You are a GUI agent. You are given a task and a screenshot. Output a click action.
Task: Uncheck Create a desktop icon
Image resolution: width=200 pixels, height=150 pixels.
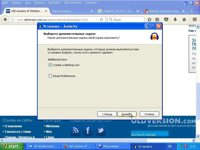point(50,65)
